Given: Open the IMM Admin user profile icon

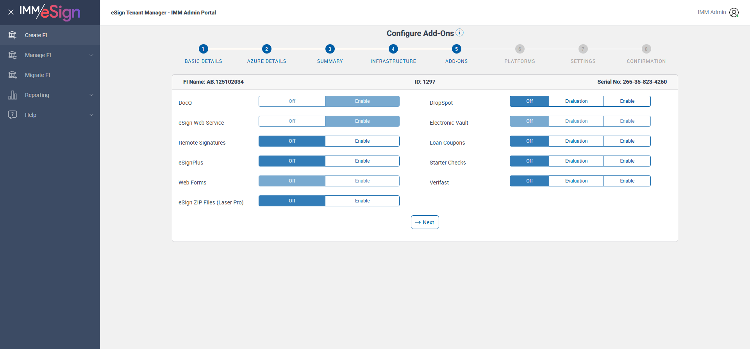Looking at the screenshot, I should pyautogui.click(x=734, y=13).
